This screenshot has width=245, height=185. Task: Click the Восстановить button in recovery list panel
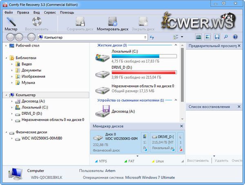point(198,160)
